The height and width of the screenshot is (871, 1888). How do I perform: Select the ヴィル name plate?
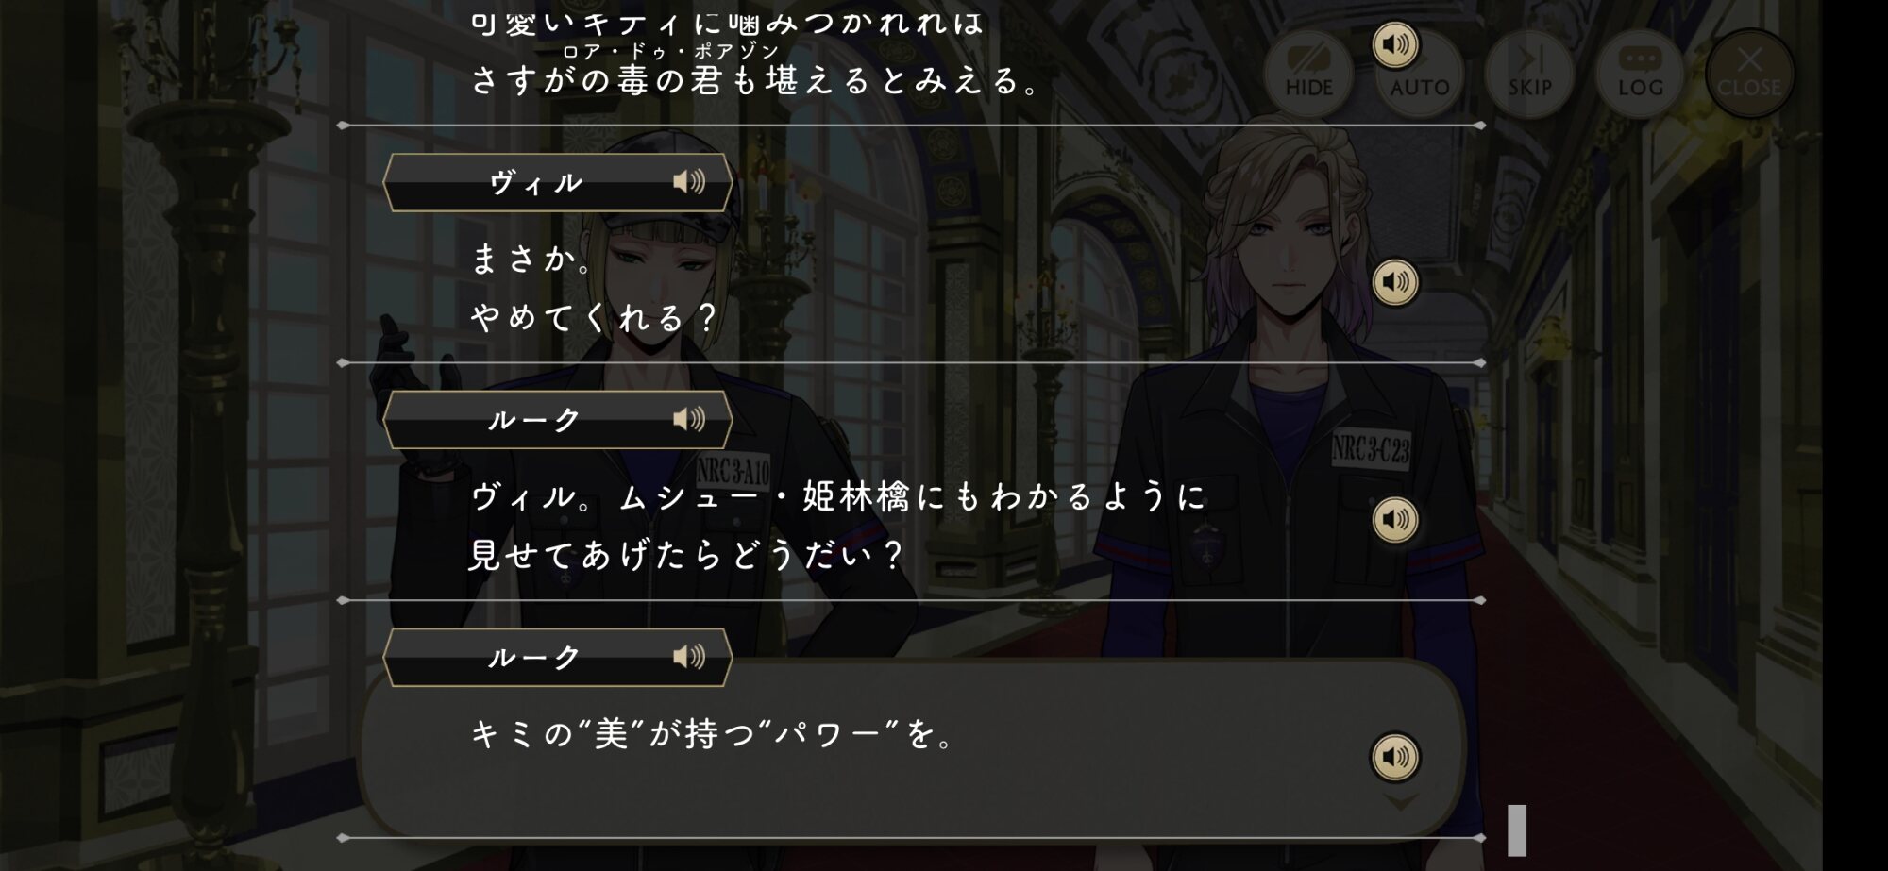[x=558, y=182]
